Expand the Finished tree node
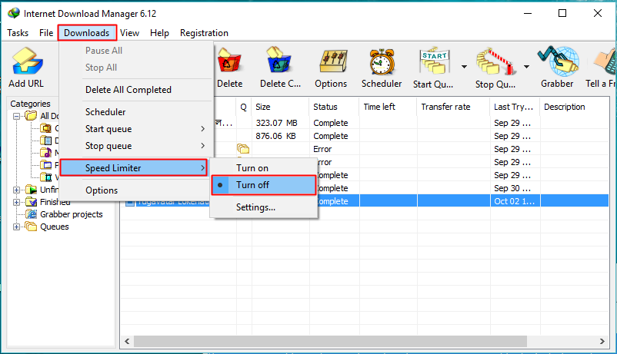The width and height of the screenshot is (617, 354). [16, 202]
